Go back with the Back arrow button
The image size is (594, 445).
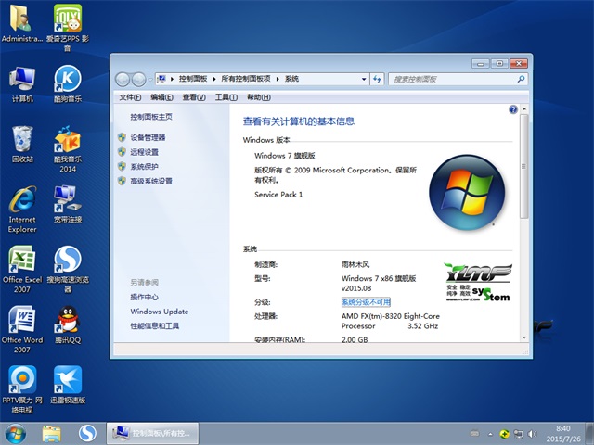click(123, 80)
